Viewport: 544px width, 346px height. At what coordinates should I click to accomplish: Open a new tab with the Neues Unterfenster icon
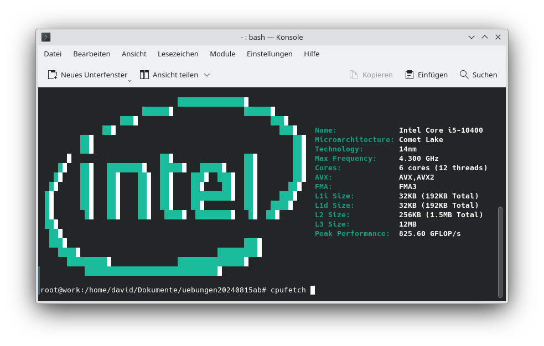(x=53, y=75)
